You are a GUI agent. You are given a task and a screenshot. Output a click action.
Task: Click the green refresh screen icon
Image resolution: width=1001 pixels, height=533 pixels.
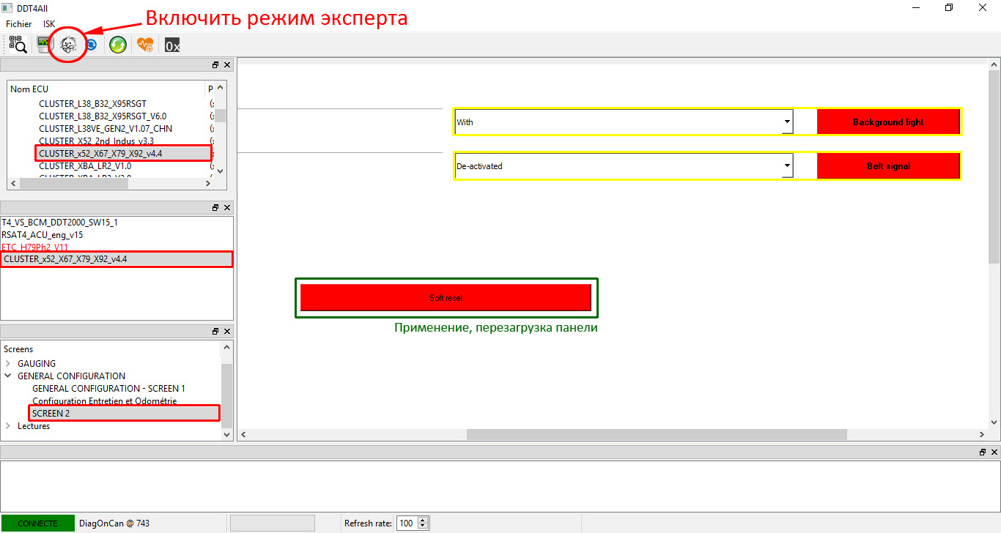point(117,45)
